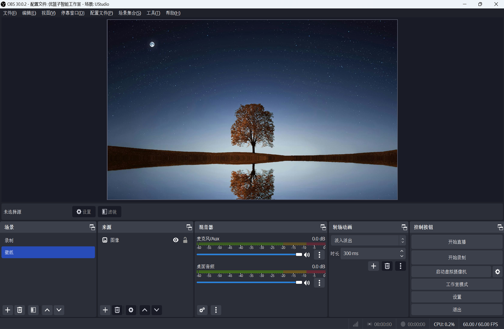This screenshot has width=504, height=329.
Task: Open advanced audio properties gears icon
Action: pyautogui.click(x=202, y=310)
